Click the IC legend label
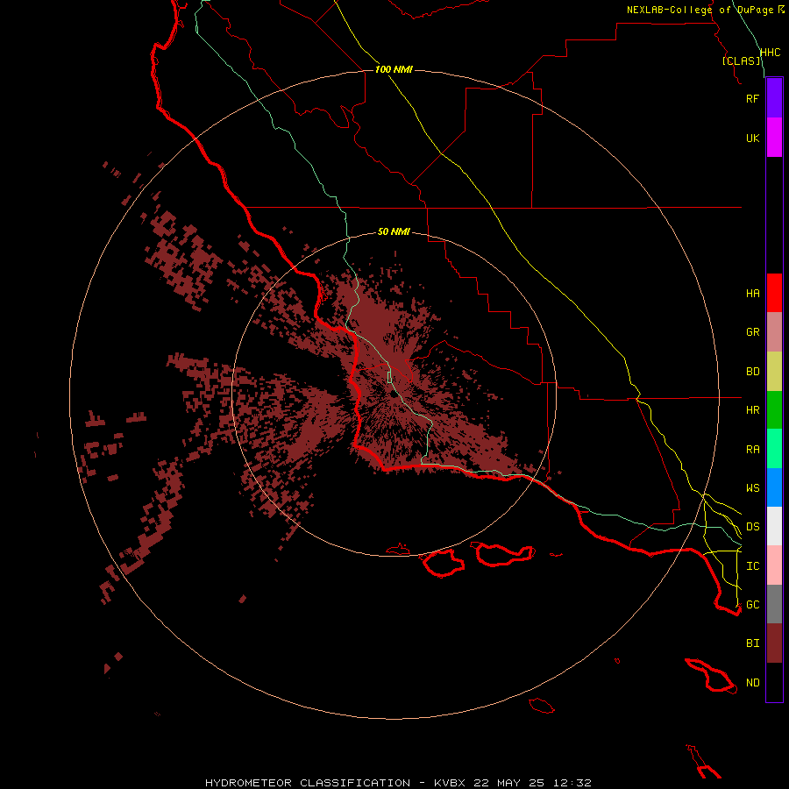This screenshot has width=789, height=789. 752,566
